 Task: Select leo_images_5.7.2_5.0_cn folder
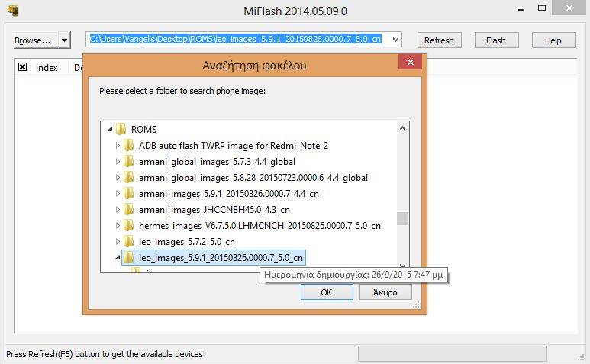(187, 242)
